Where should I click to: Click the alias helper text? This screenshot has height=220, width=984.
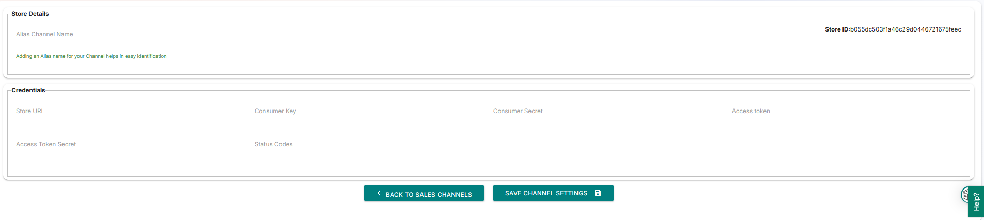pos(91,56)
